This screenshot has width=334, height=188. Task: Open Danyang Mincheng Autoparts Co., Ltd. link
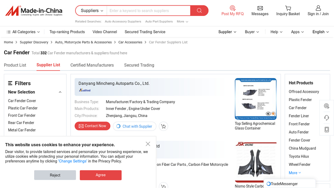(x=114, y=83)
